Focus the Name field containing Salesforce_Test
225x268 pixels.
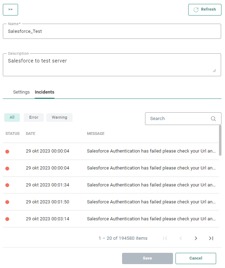[112, 31]
